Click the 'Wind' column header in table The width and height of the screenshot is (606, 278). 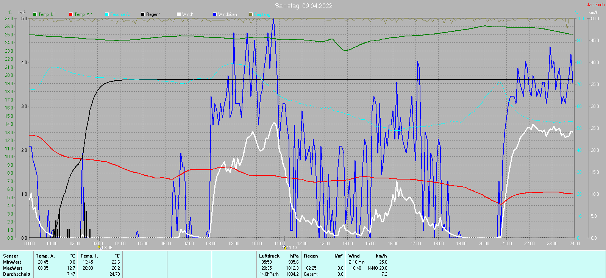(x=354, y=256)
